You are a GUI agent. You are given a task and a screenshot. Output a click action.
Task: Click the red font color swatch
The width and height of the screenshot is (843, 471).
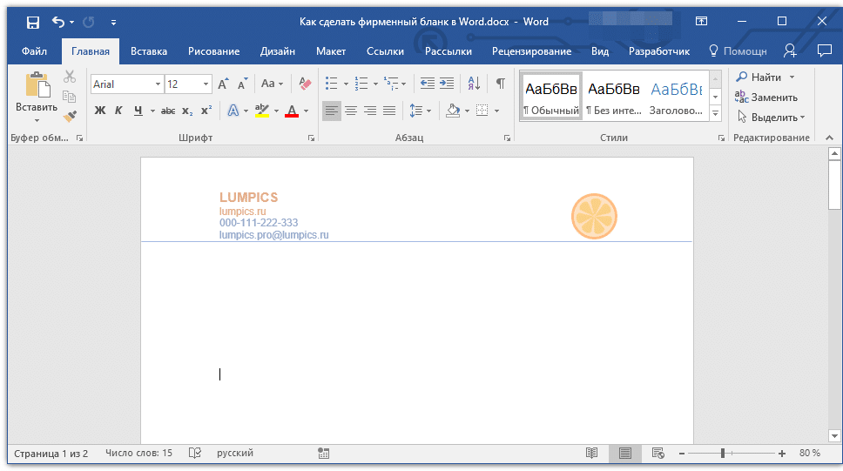pos(291,111)
